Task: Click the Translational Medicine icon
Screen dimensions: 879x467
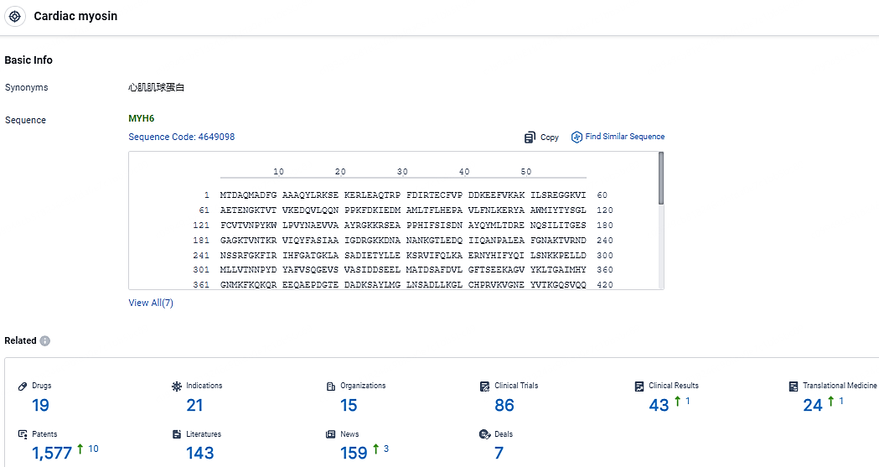Action: click(x=793, y=387)
